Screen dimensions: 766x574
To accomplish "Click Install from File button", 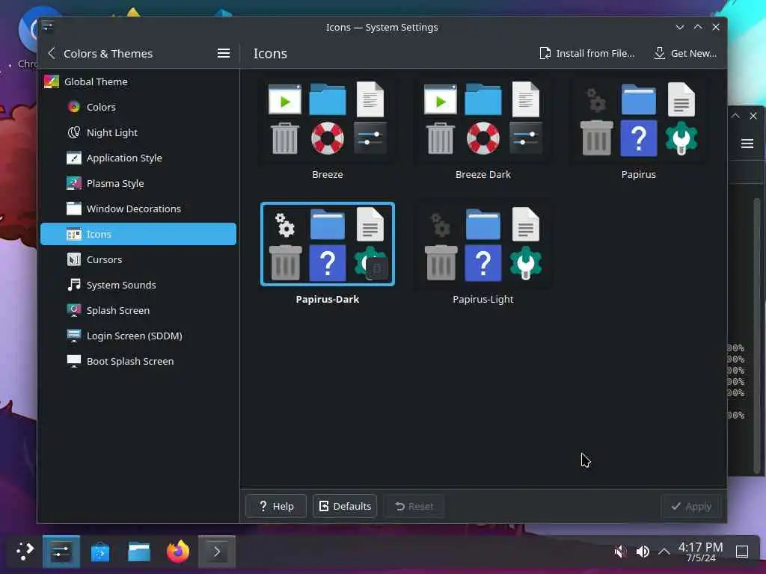I will tap(586, 53).
